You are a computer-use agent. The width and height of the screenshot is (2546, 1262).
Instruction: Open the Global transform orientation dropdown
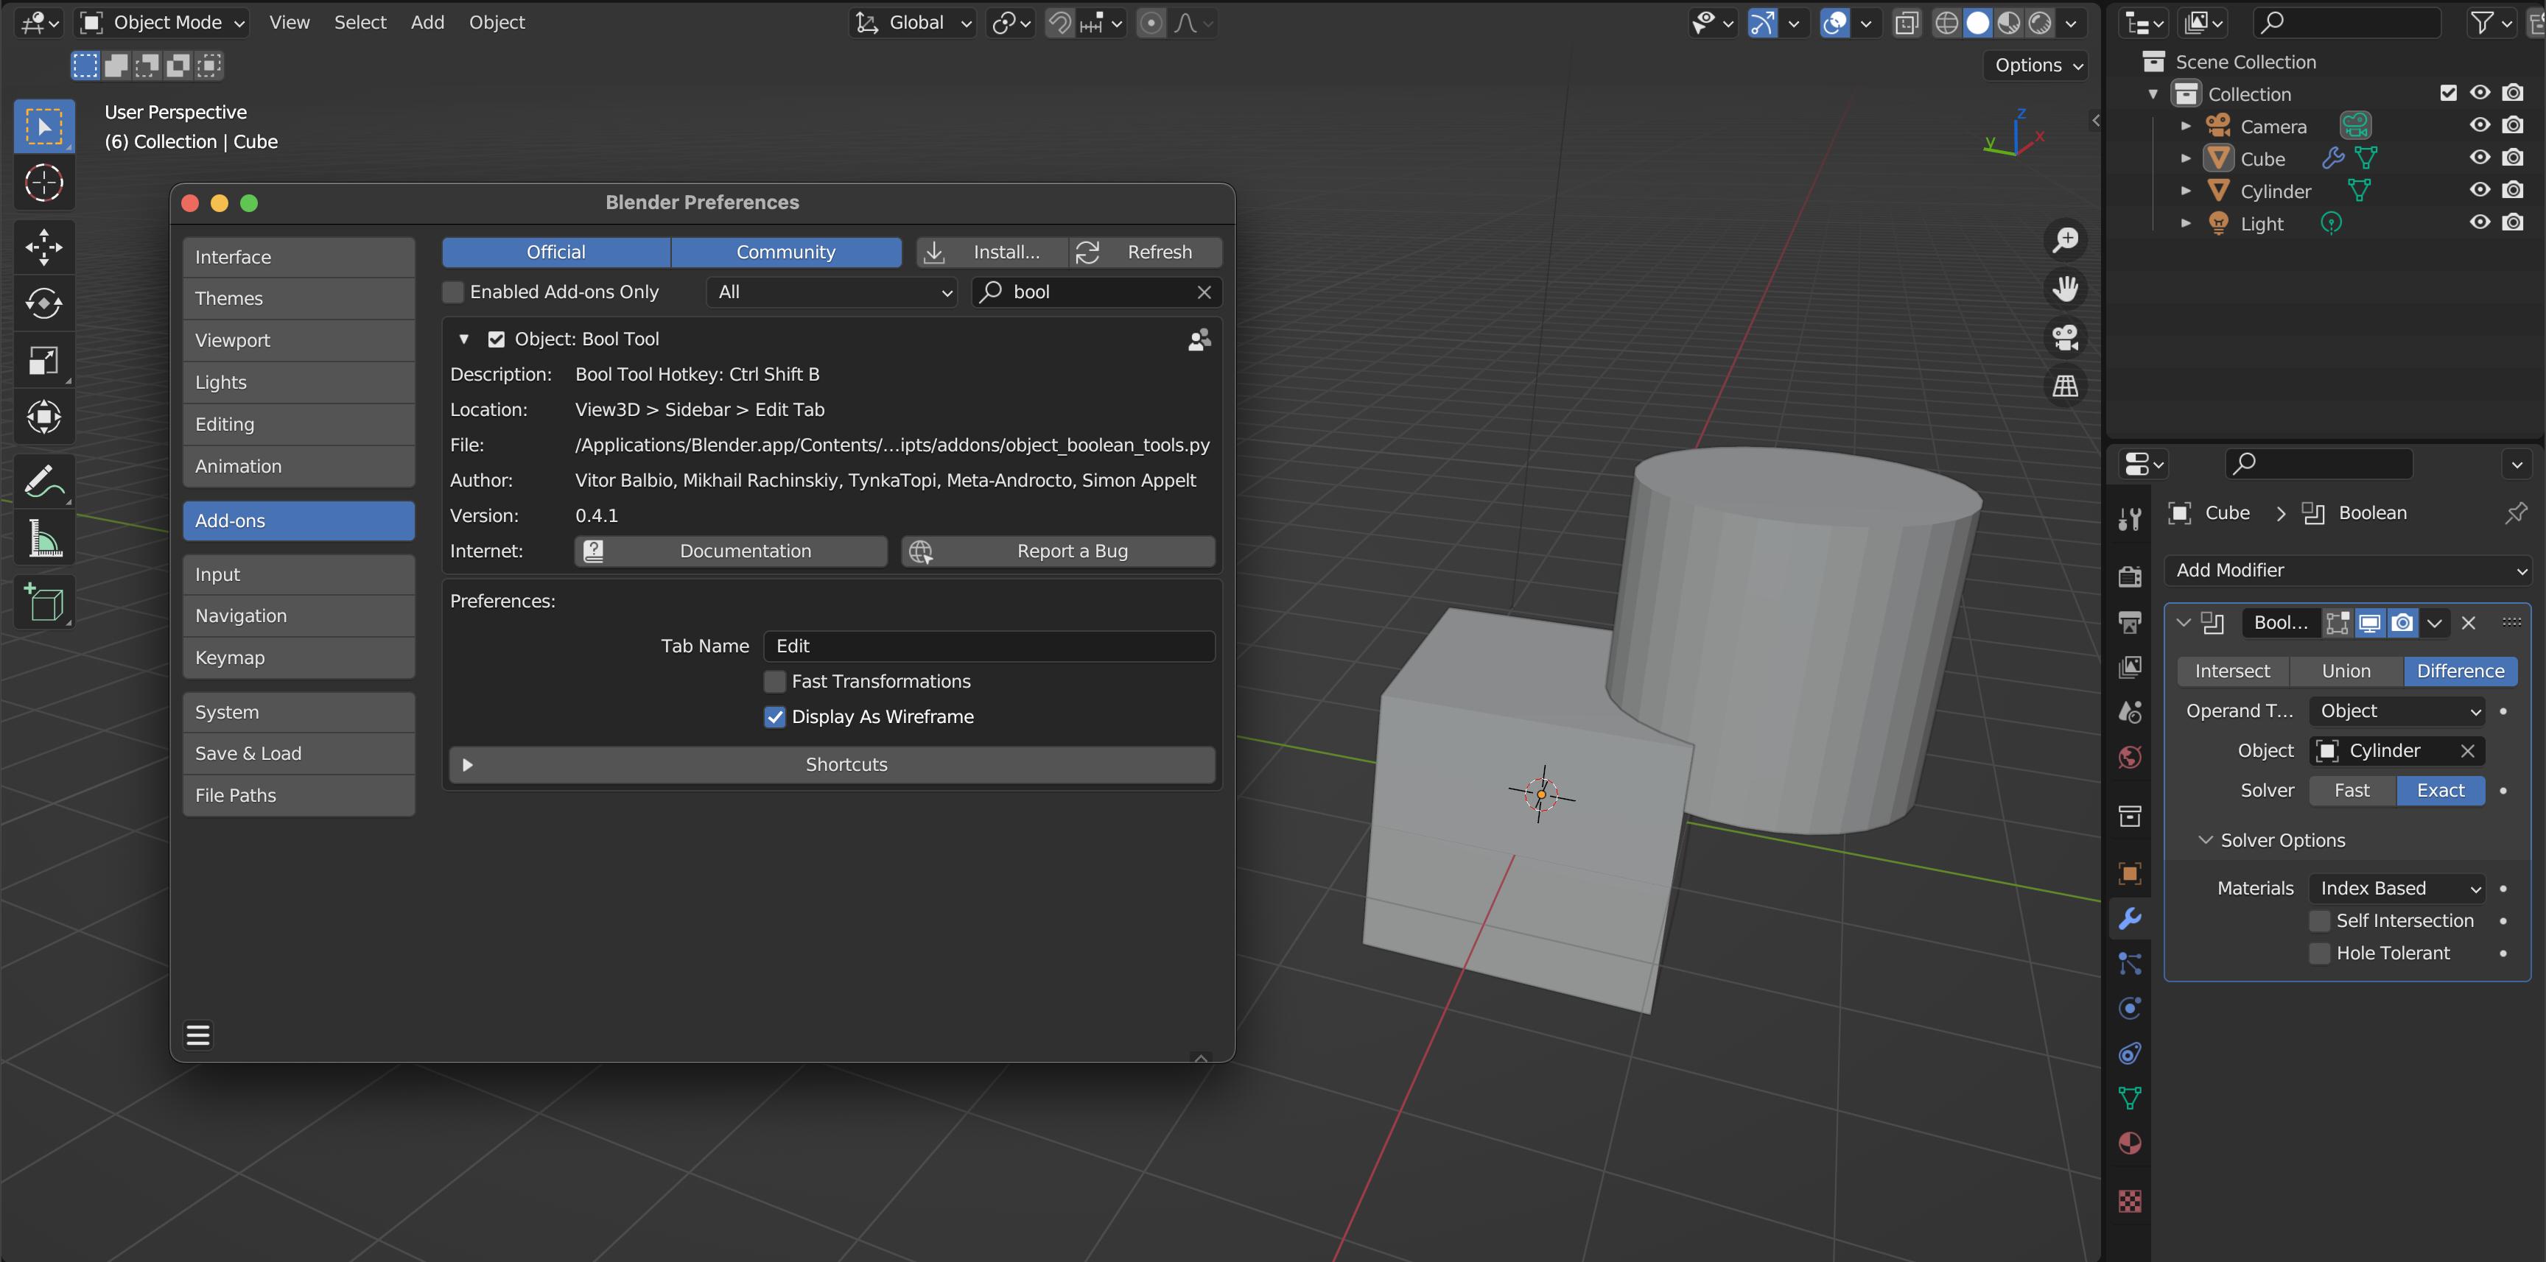[x=913, y=23]
